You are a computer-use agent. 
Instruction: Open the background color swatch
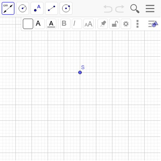pyautogui.click(x=28, y=24)
